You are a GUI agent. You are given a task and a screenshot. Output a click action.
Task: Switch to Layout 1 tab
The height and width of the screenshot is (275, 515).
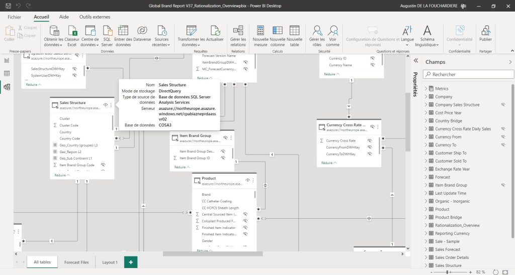pyautogui.click(x=110, y=262)
